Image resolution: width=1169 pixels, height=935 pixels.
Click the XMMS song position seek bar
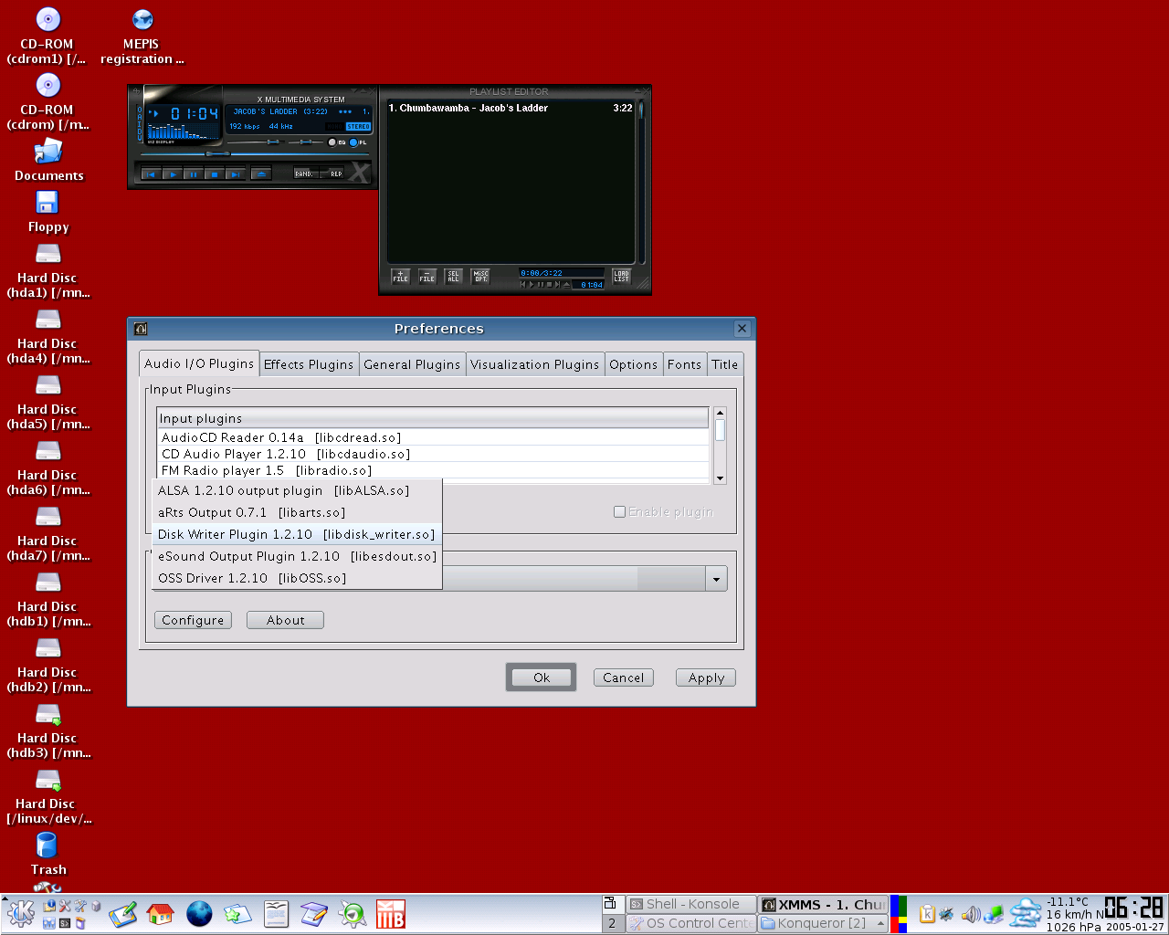[255, 154]
